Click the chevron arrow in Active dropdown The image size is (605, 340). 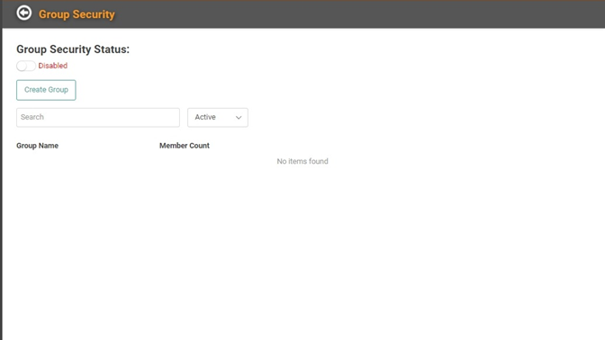pyautogui.click(x=239, y=118)
